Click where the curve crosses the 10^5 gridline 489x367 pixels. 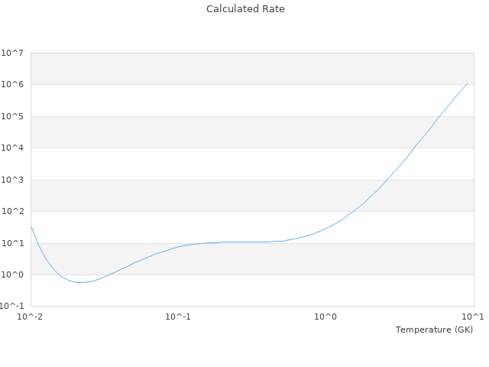click(437, 116)
